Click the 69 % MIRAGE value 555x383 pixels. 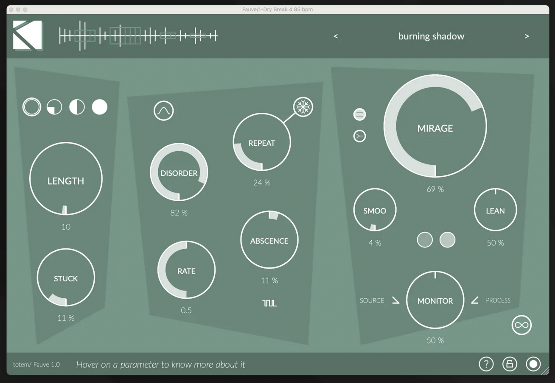coord(435,189)
